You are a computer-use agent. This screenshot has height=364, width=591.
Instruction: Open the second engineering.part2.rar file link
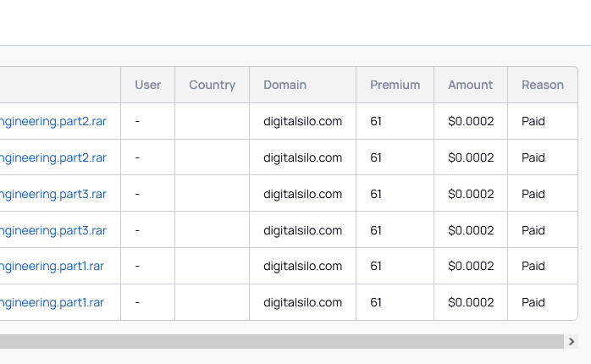tap(53, 157)
